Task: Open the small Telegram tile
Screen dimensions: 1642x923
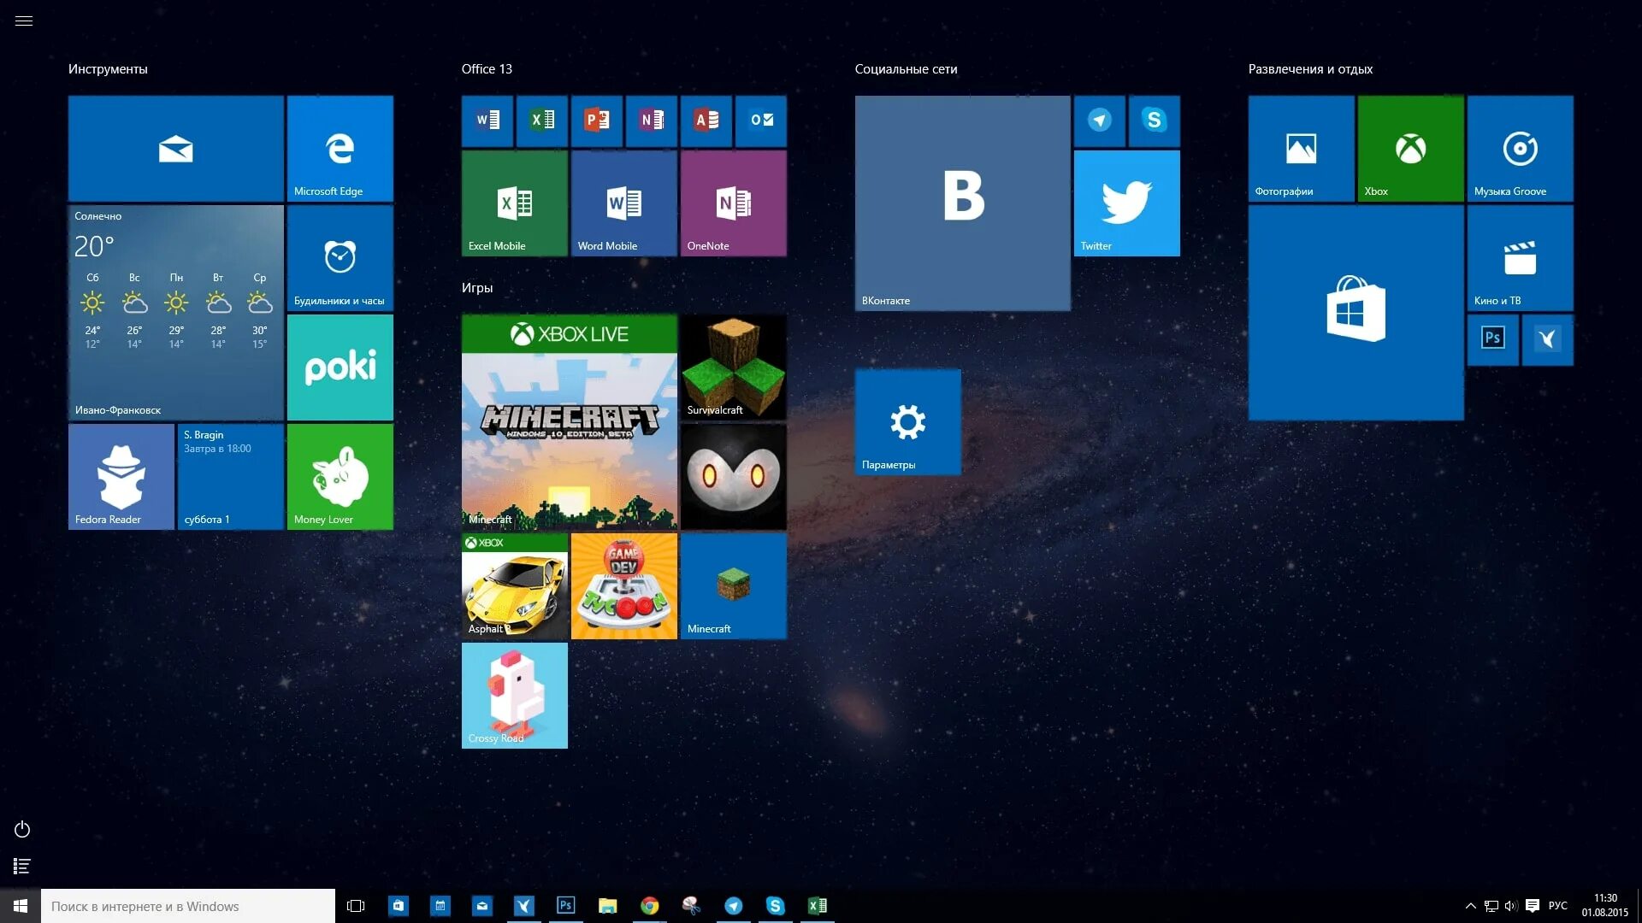Action: point(1100,121)
